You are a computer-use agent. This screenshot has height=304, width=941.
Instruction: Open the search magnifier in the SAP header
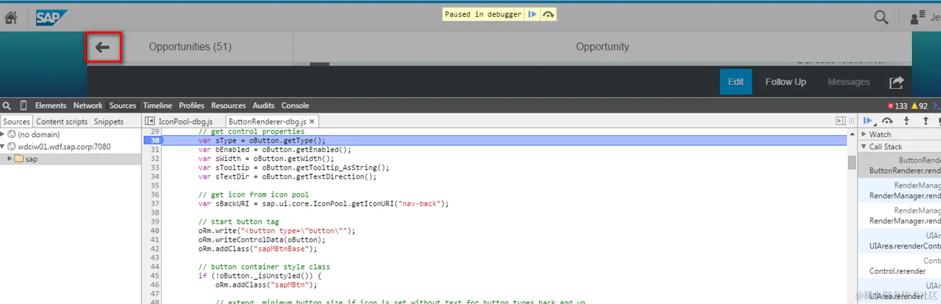[x=881, y=18]
